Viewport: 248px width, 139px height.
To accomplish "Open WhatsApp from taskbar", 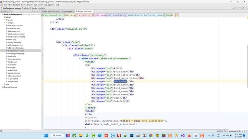I will 87,136.
